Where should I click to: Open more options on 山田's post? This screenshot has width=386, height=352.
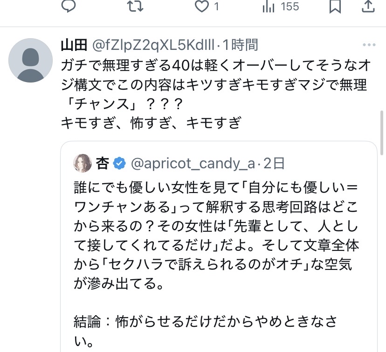[x=369, y=45]
